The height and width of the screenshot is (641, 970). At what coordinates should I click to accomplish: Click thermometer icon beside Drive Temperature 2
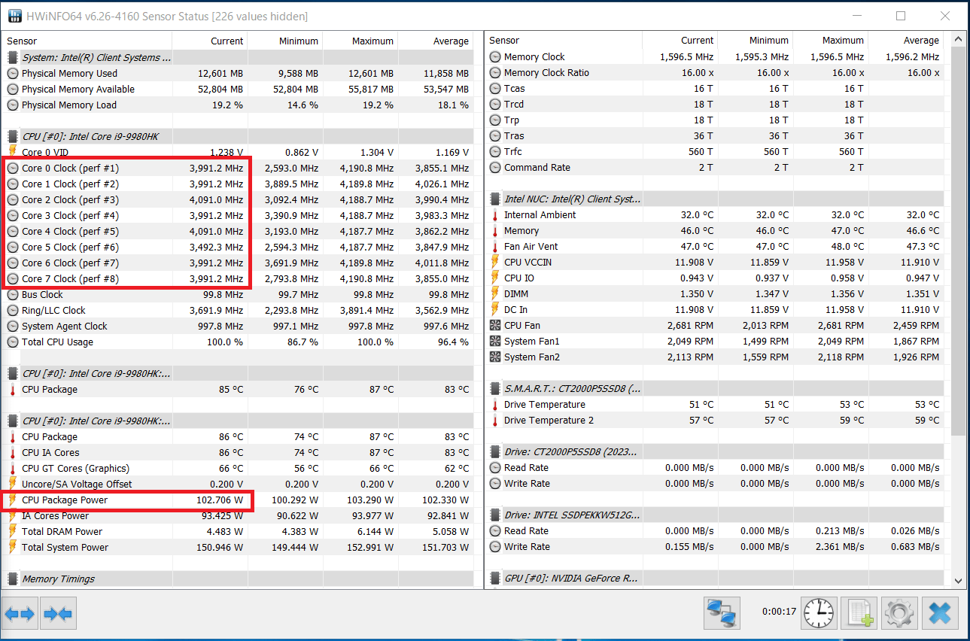pos(495,421)
